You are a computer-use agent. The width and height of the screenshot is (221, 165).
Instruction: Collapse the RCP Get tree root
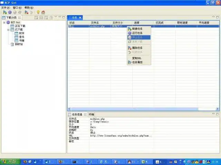(4, 22)
